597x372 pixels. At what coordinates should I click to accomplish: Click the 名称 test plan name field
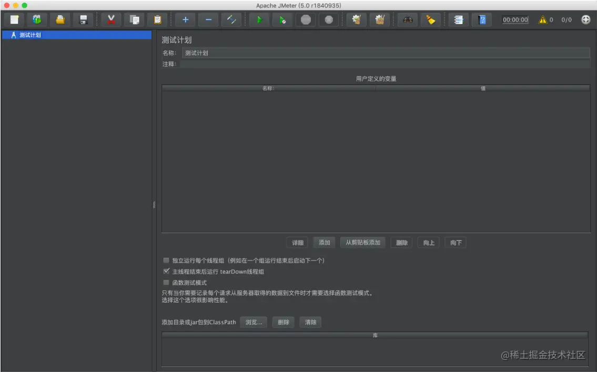point(386,53)
